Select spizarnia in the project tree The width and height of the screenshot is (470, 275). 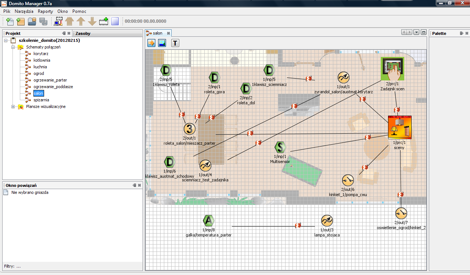tap(41, 100)
